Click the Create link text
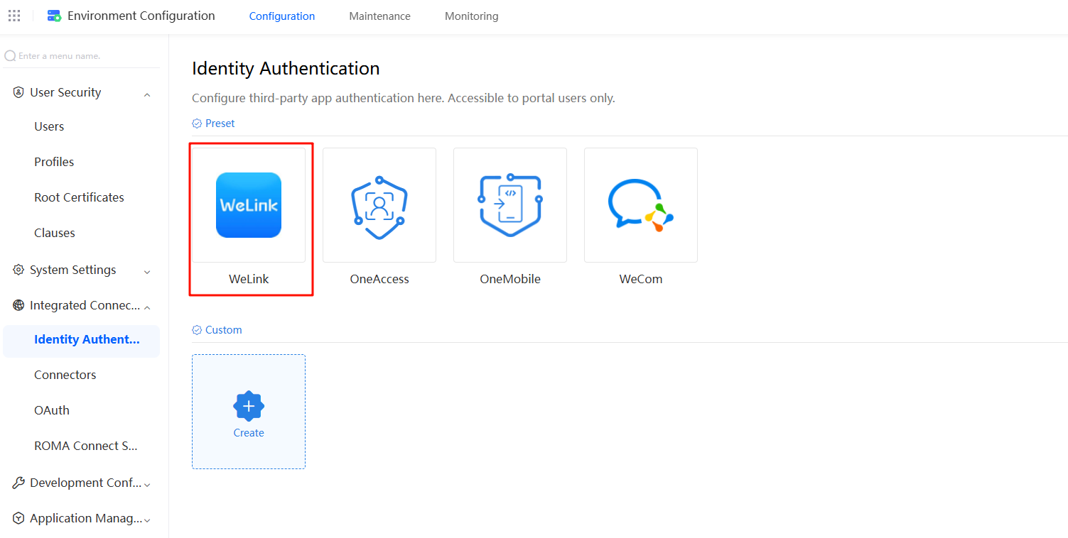The image size is (1068, 538). (x=249, y=433)
